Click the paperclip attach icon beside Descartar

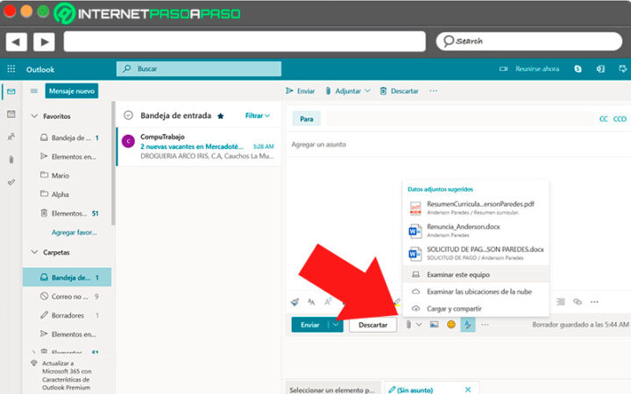pyautogui.click(x=408, y=324)
